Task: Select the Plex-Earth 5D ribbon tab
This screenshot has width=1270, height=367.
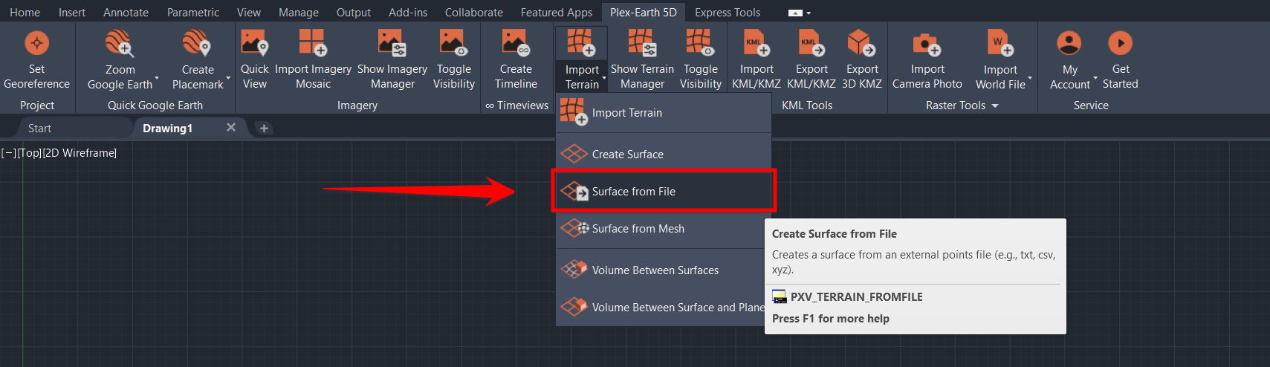Action: coord(644,12)
